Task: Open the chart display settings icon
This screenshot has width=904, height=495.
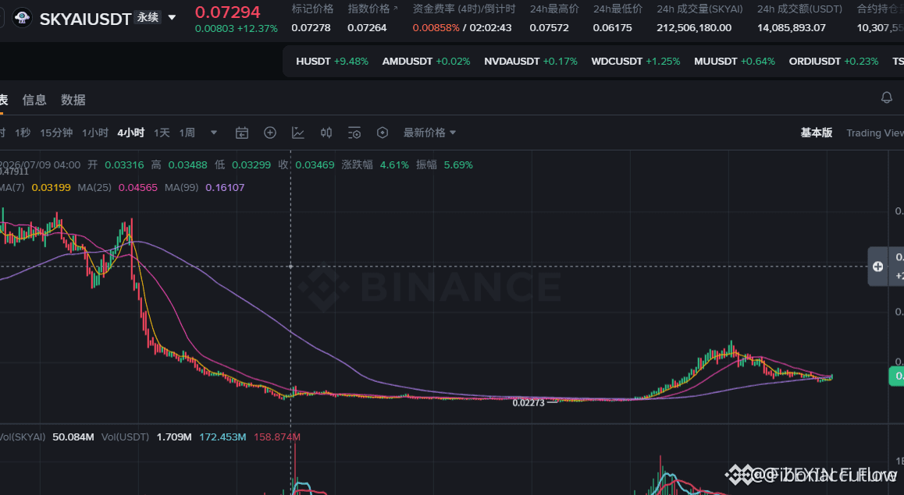Action: tap(354, 133)
